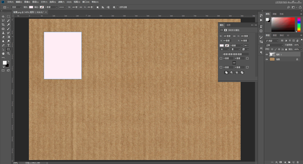Open the 滤镜(T) menu
303x164 pixels.
click(x=61, y=2)
